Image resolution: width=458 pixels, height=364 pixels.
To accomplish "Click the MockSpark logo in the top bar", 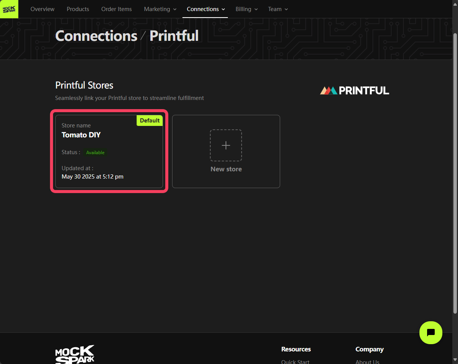I will click(x=9, y=9).
